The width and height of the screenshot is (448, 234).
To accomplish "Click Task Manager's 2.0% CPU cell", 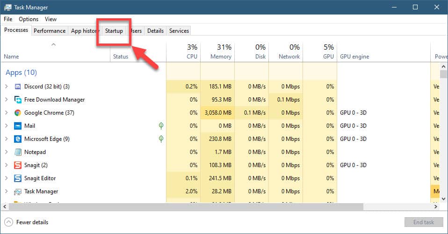I will pos(183,191).
